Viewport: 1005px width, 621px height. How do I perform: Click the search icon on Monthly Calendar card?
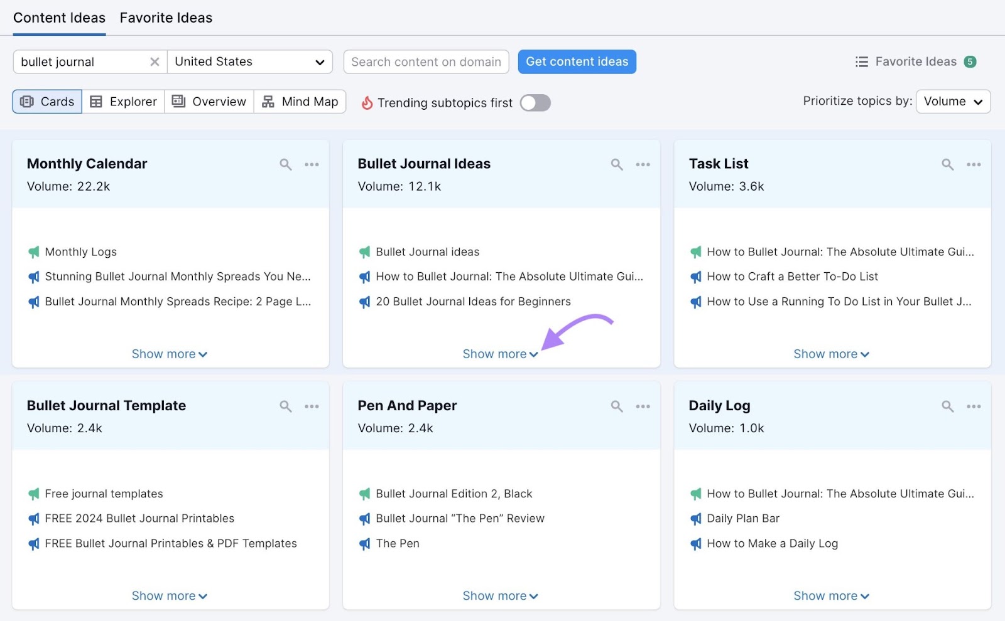(286, 164)
